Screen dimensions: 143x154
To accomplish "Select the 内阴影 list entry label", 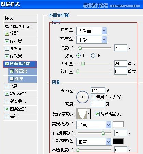I will pyautogui.click(x=16, y=41).
